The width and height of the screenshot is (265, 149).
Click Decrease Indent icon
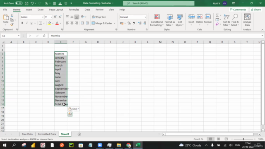click(x=82, y=23)
